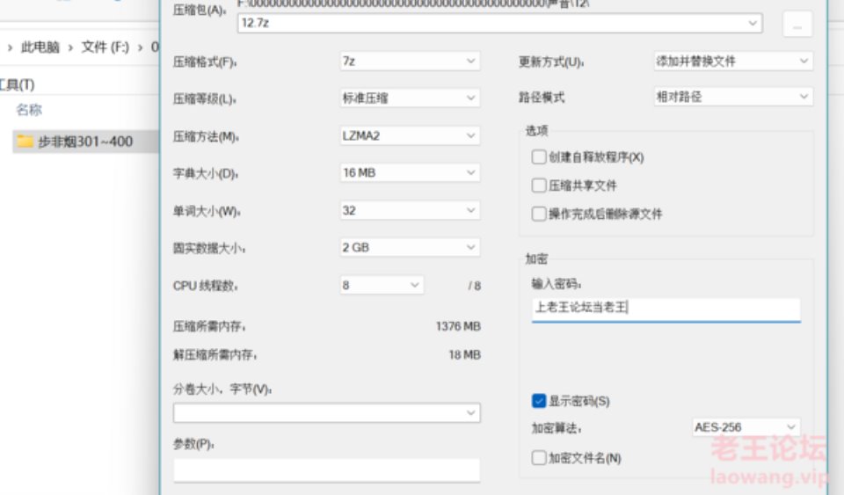Open the Tools (T) menu in Explorer

(18, 84)
